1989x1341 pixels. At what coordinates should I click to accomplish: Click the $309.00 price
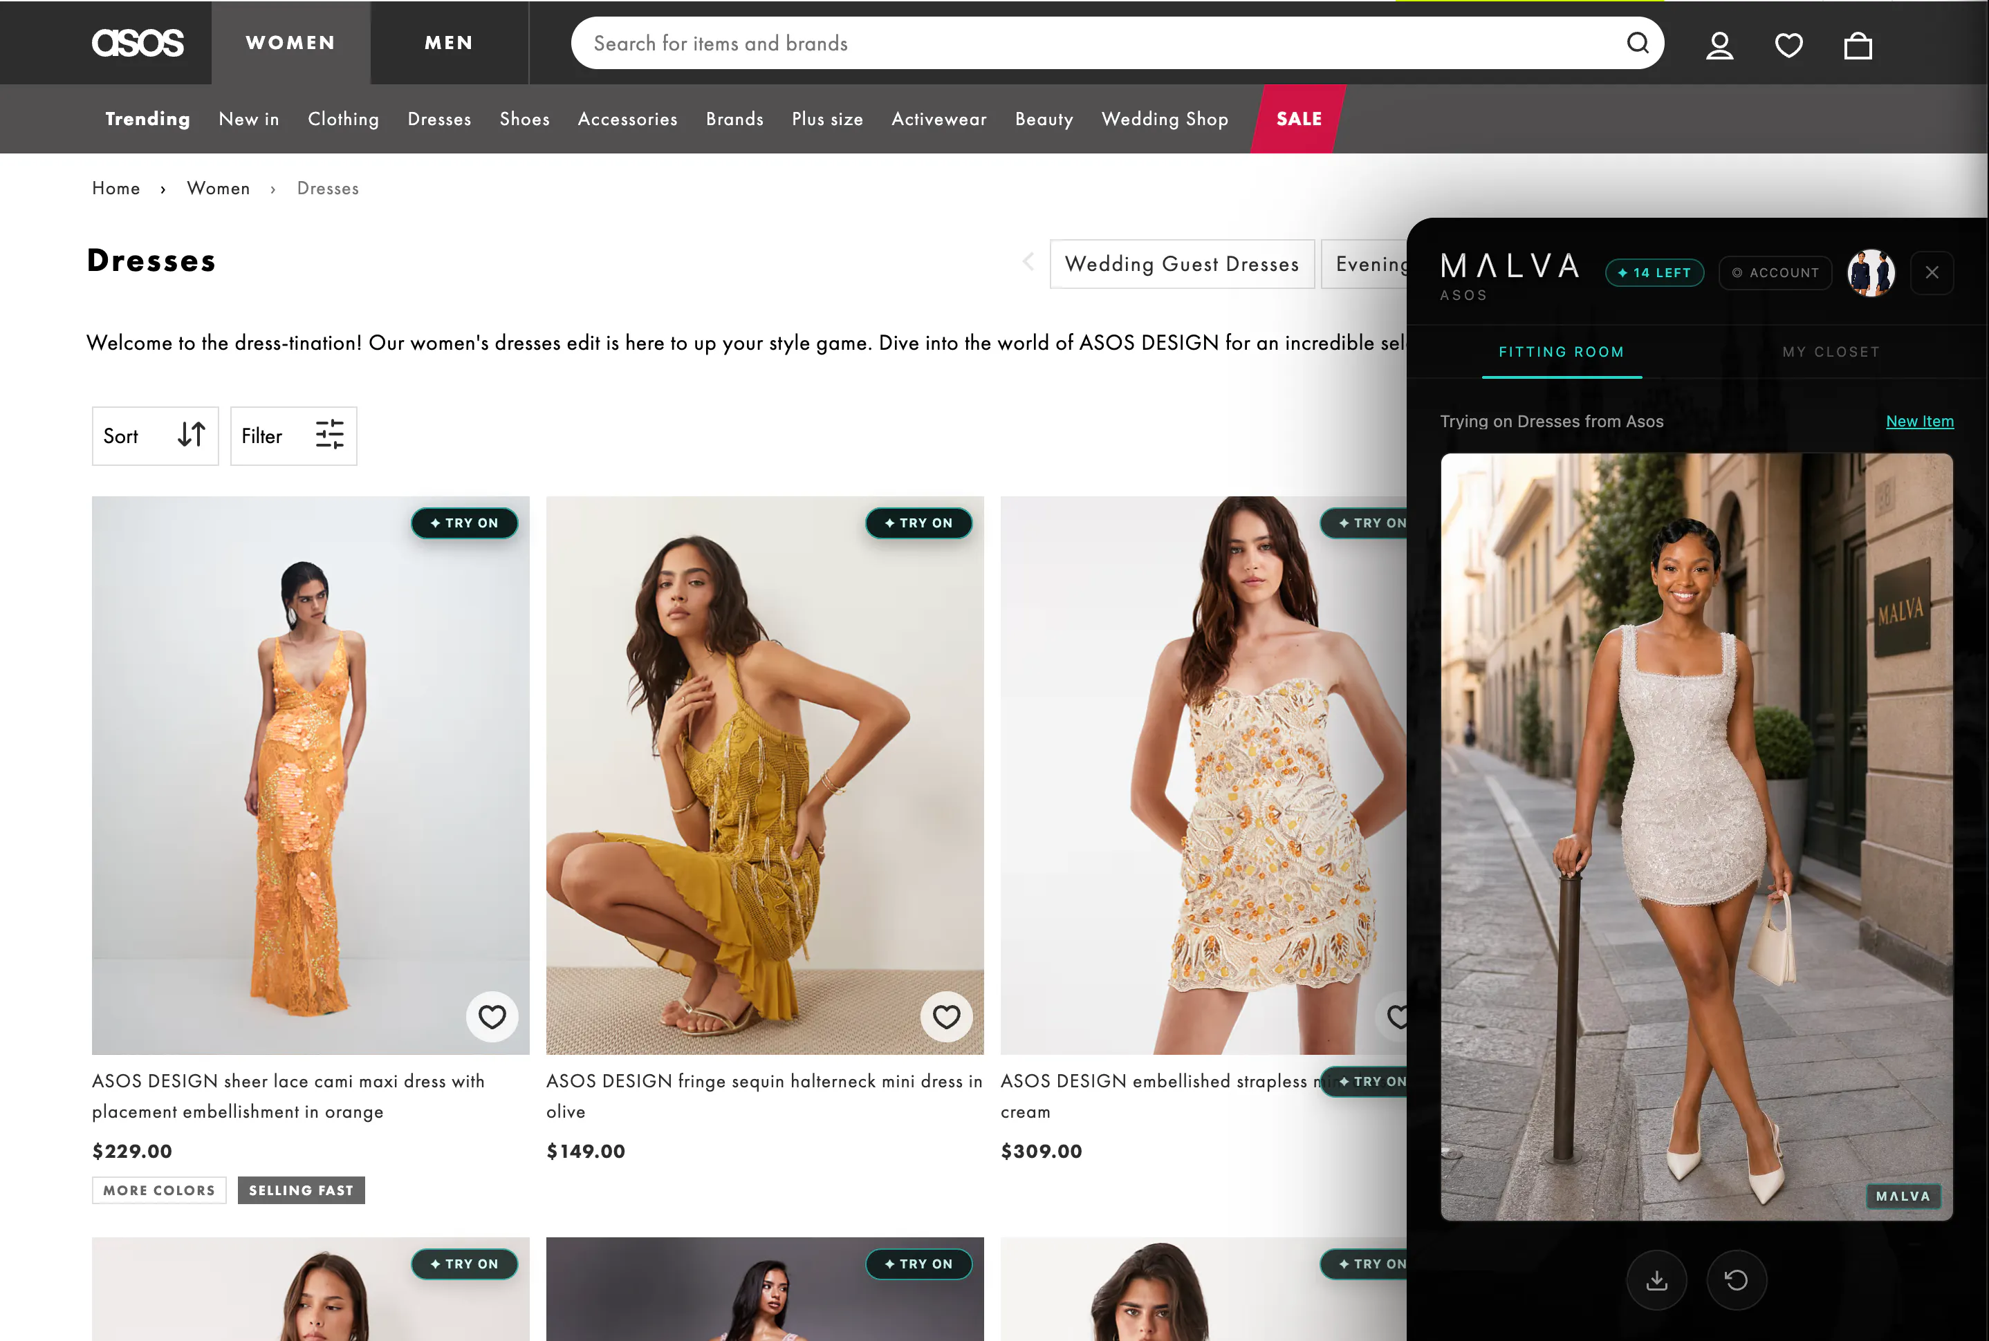[x=1042, y=1151]
